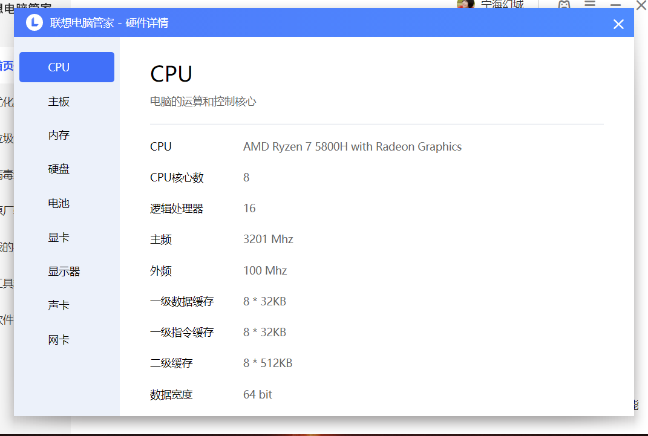Screen dimensions: 648x436
Task: Select the value 8 * 512KB
Action: (x=268, y=363)
